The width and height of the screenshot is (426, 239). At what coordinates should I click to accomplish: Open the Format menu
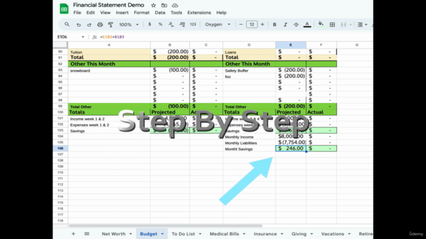(x=142, y=13)
